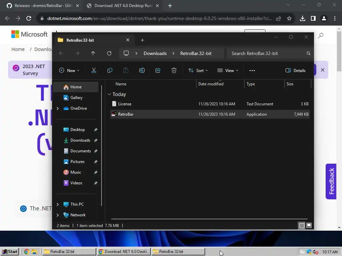Toggle the Details pane button
Screen dimensions: 342x256
click(296, 71)
